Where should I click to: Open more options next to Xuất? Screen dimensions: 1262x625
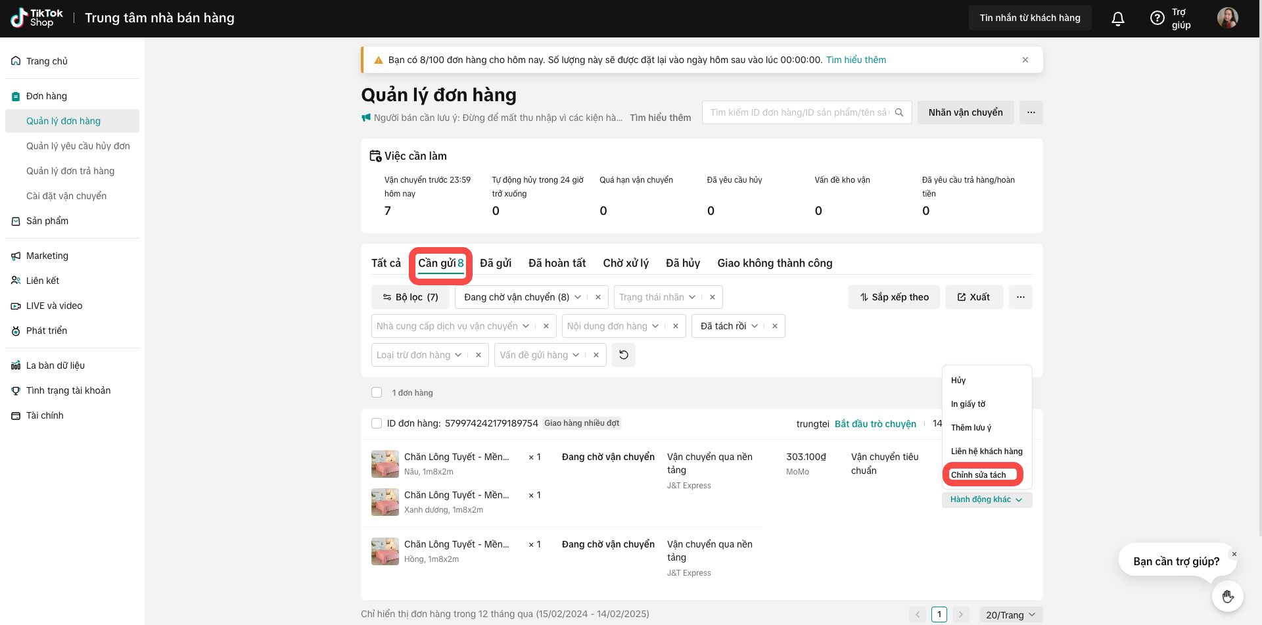pyautogui.click(x=1020, y=297)
